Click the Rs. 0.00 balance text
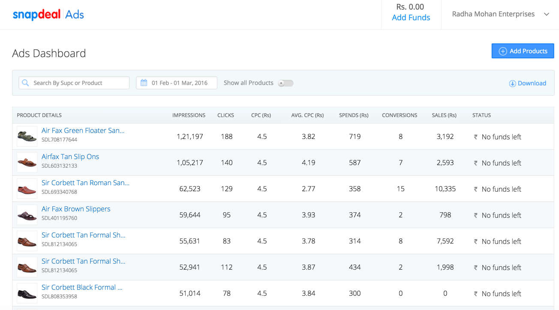The image size is (559, 310). tap(410, 7)
